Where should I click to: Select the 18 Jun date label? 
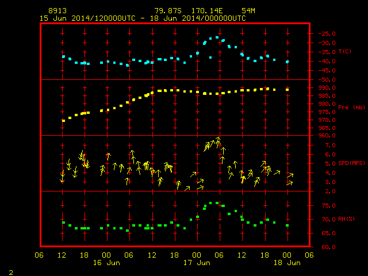(x=287, y=263)
